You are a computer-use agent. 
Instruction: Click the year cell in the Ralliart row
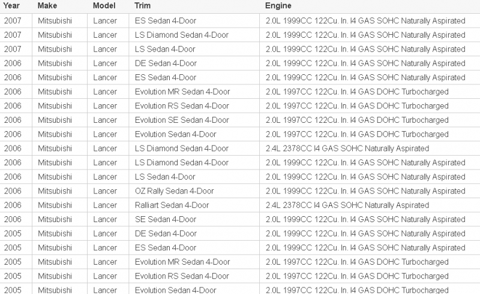(x=12, y=205)
